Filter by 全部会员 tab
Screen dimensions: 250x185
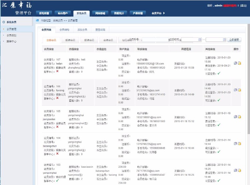(x=51, y=40)
